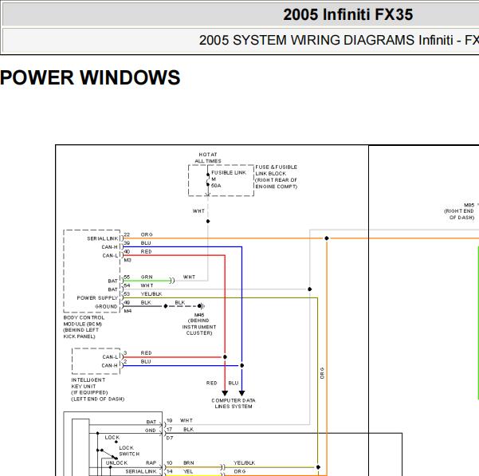
Task: Select "CAN-H" label in Intelligent Key Unit
Action: [110, 365]
